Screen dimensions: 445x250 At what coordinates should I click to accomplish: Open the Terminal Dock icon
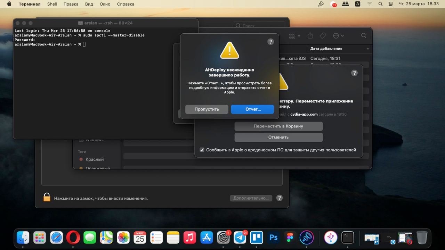[x=348, y=238]
